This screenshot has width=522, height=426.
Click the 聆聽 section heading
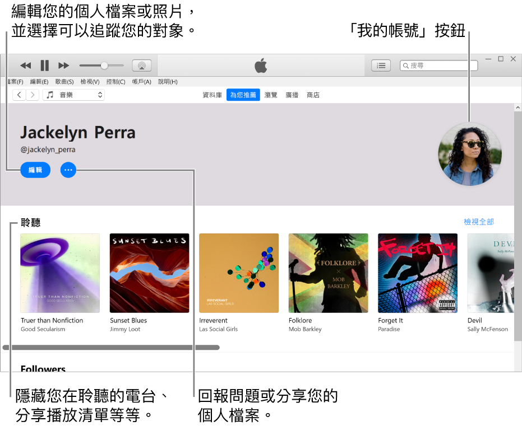coord(31,222)
